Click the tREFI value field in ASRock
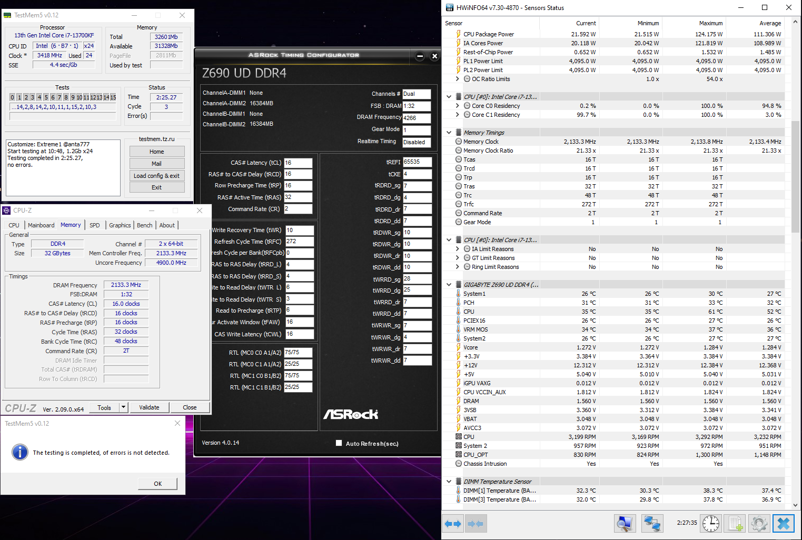Screen dimensions: 802x540 (x=418, y=162)
